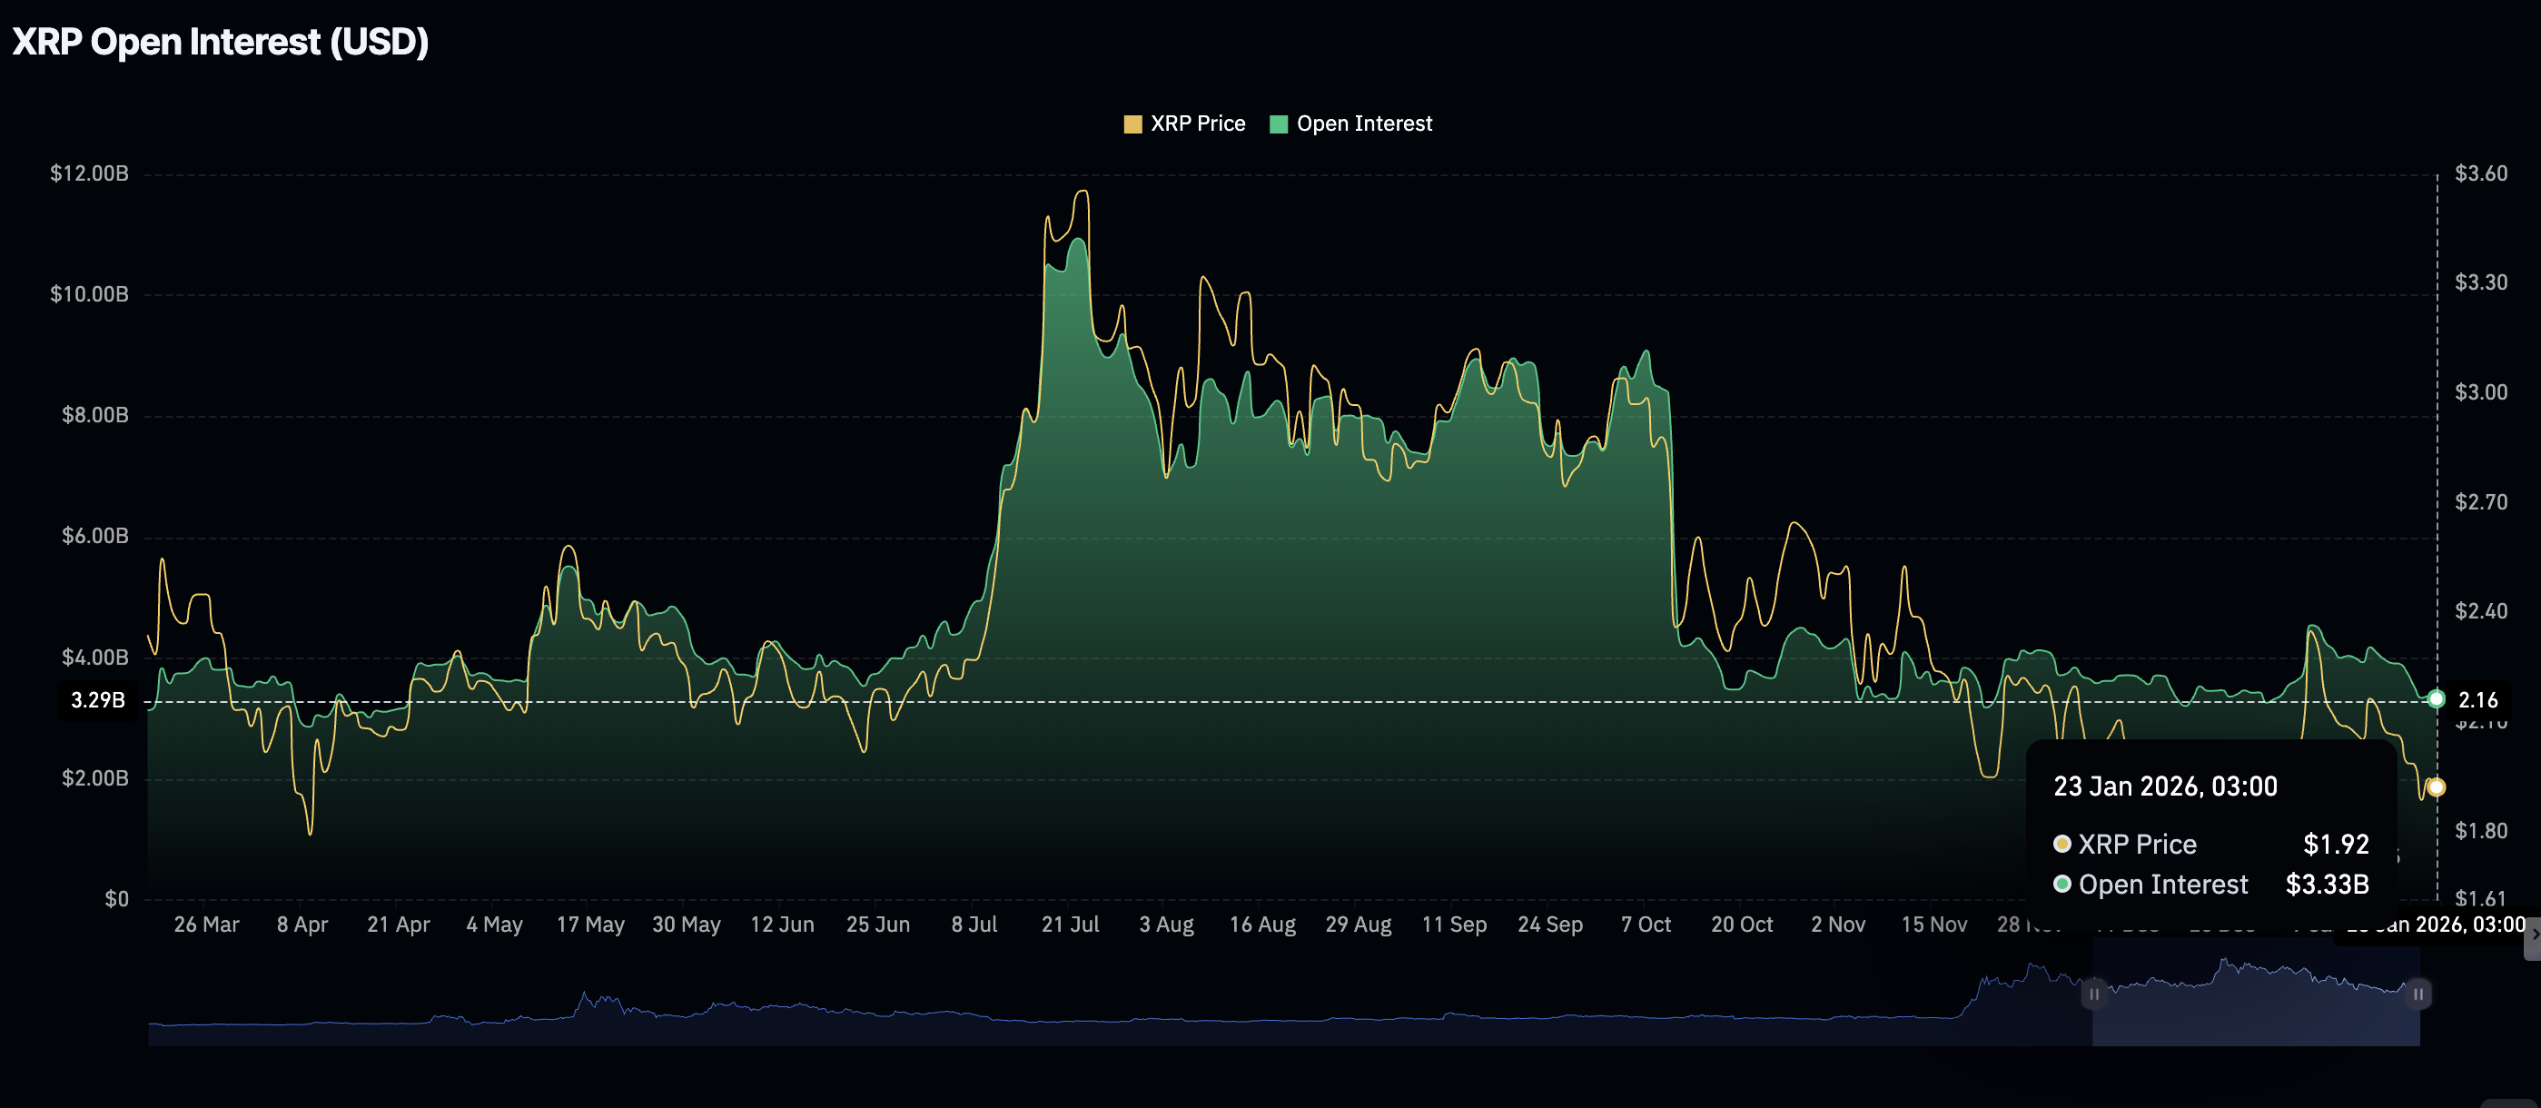Click the XRP Open Interest (USD) title
Screen dimensions: 2541x1108
[x=220, y=43]
